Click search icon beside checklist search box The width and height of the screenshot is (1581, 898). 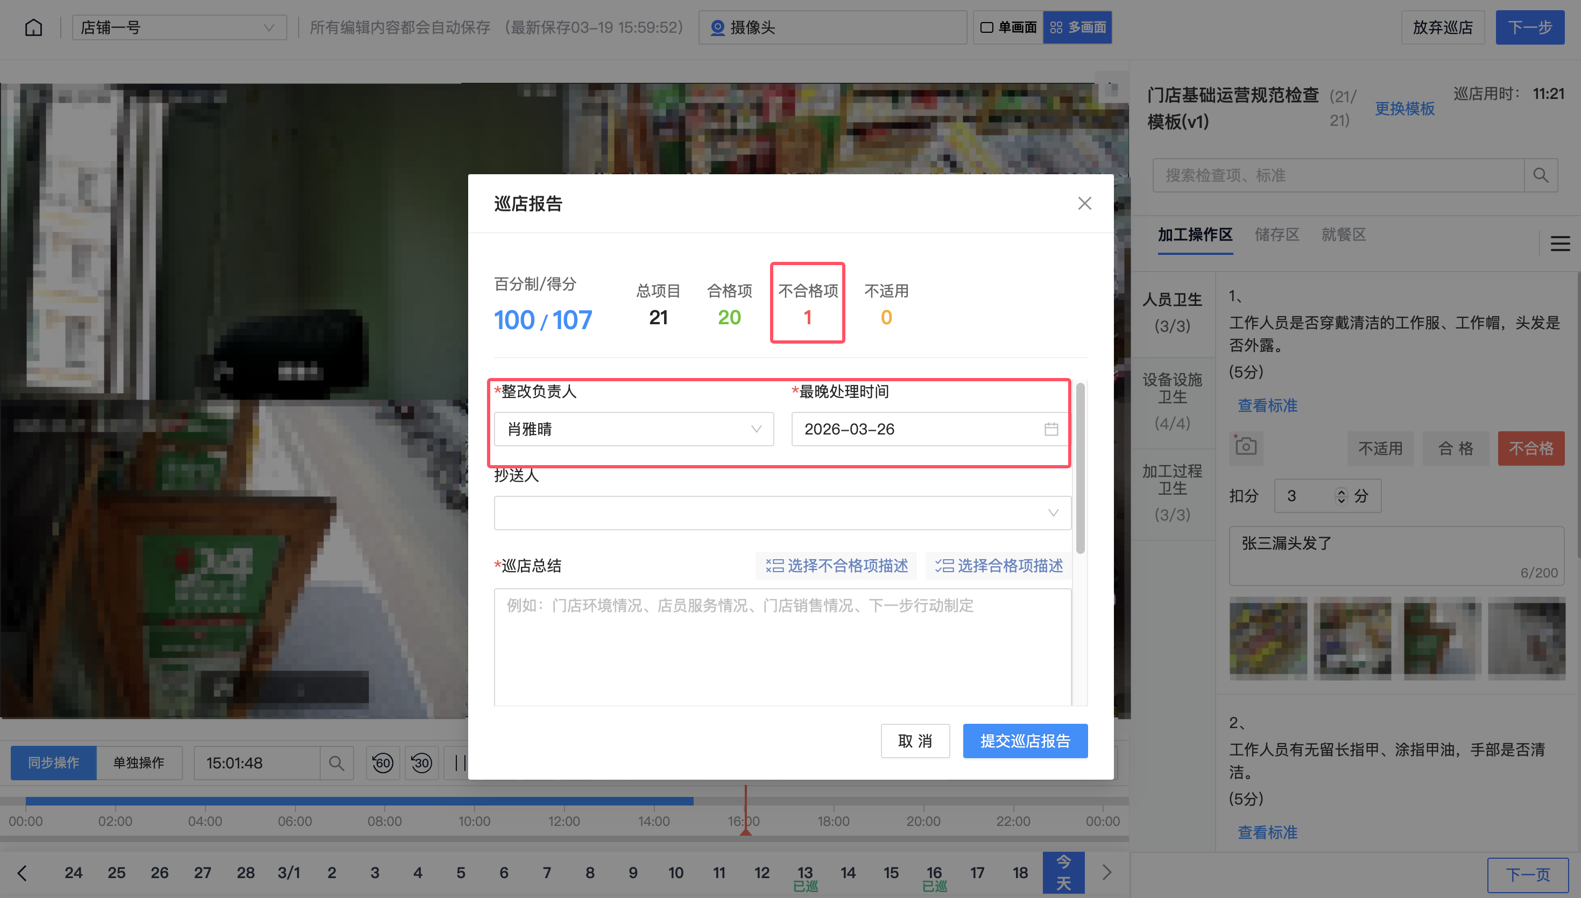click(1540, 176)
